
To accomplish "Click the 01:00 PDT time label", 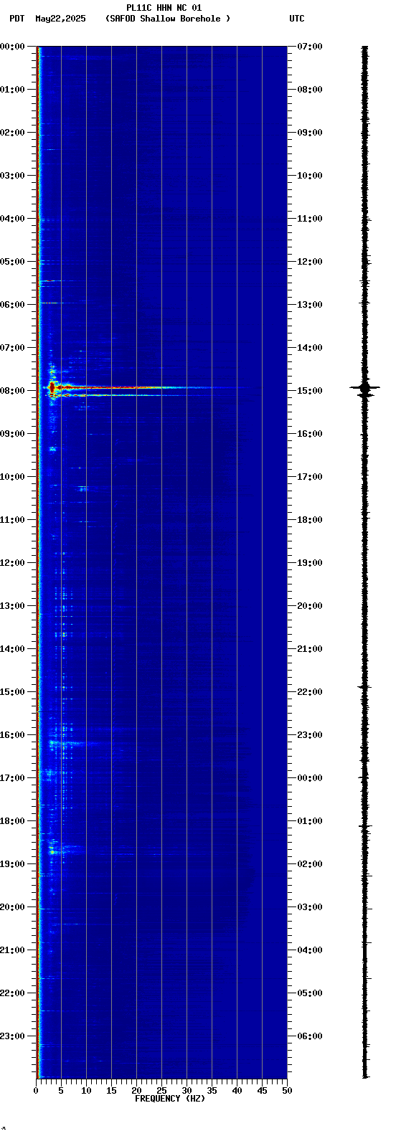I will [12, 90].
